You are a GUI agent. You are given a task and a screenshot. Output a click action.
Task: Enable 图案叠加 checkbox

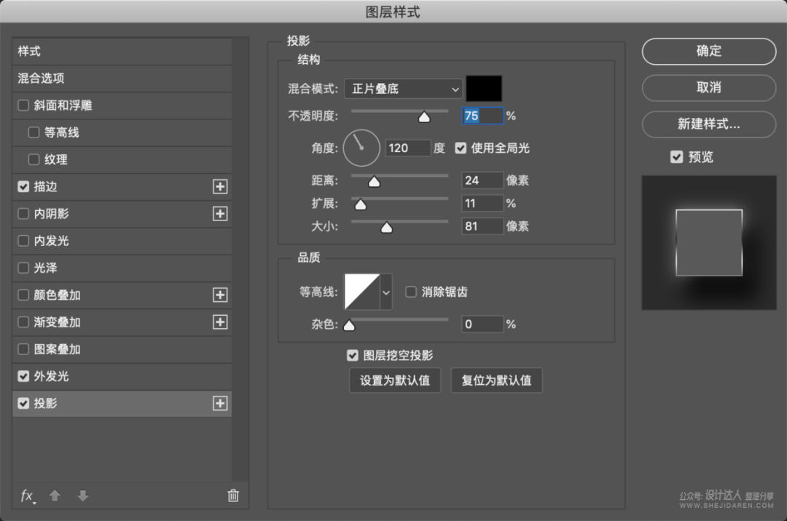23,349
